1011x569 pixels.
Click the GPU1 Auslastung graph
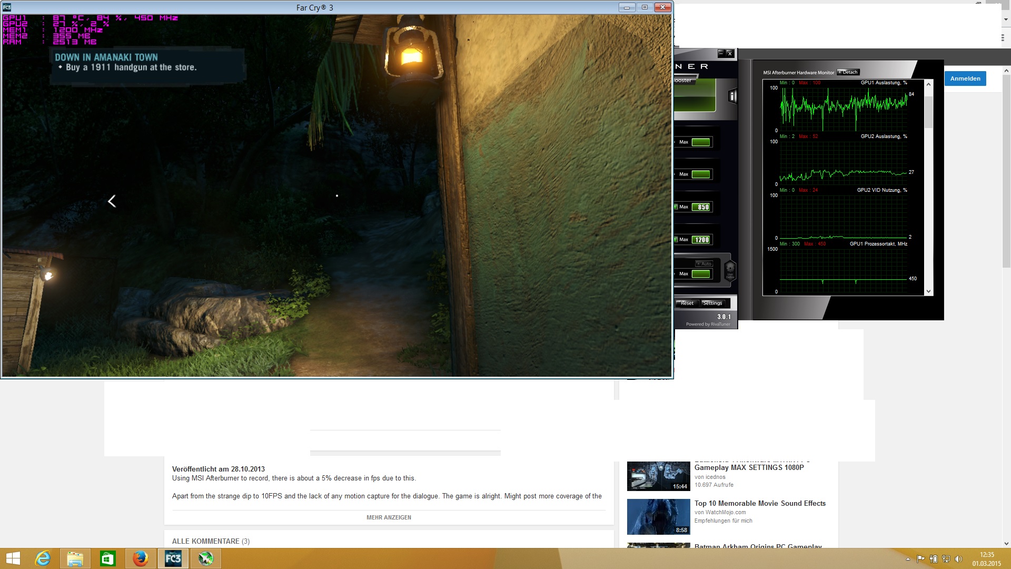click(843, 109)
